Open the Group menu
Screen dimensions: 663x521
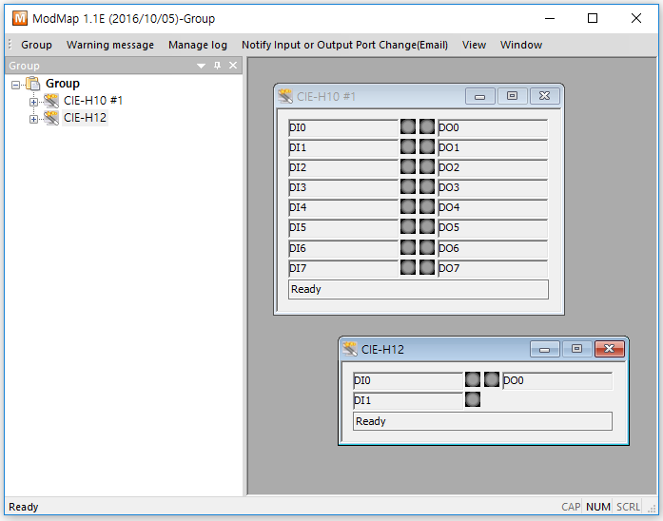pos(36,45)
